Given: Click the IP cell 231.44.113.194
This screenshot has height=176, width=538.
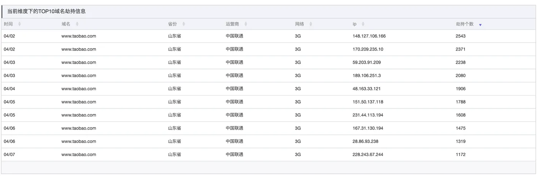Looking at the screenshot, I should [368, 115].
